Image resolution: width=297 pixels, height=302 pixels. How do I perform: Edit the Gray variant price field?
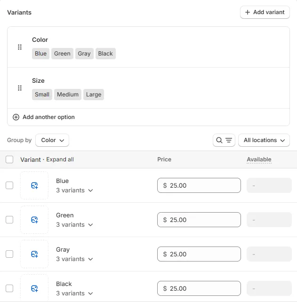199,254
